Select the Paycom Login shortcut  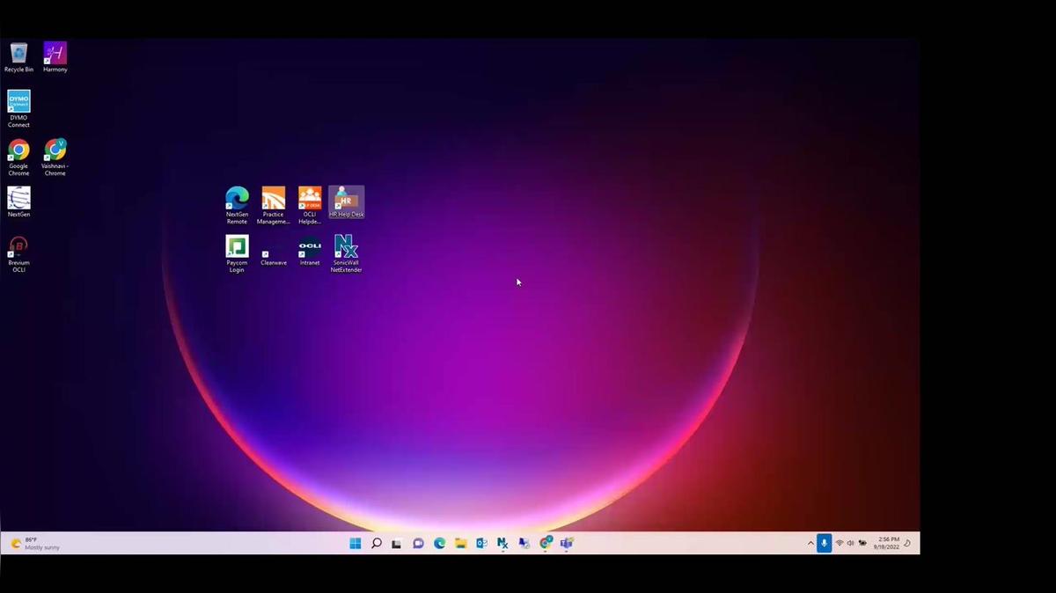pos(237,246)
